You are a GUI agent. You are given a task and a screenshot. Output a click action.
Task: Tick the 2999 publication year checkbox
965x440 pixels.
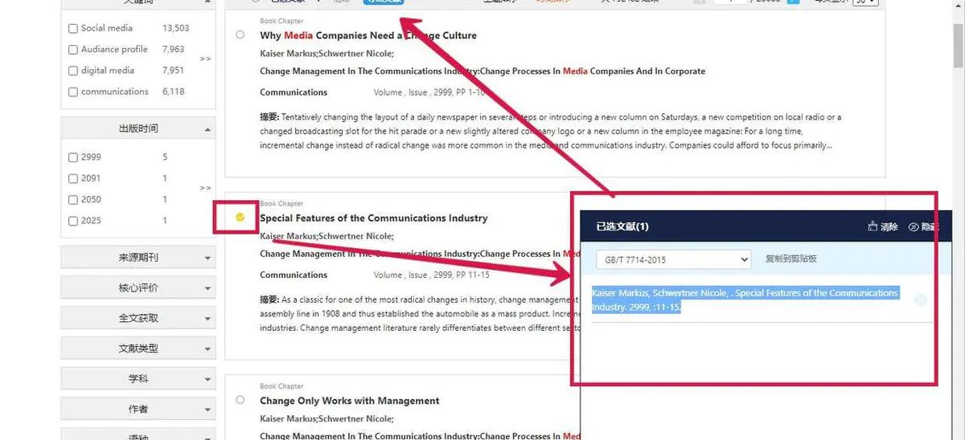coord(73,157)
